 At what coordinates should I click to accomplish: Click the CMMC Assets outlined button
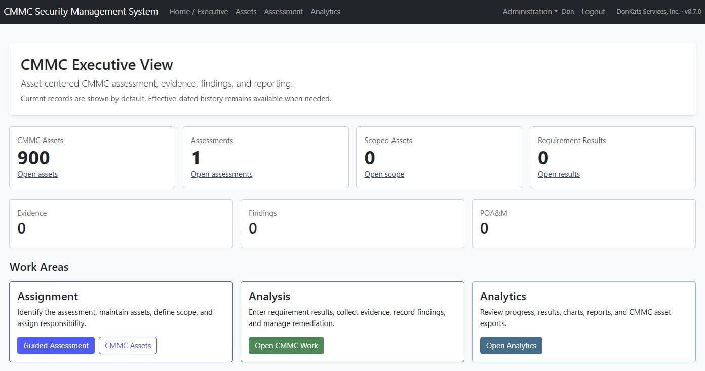(x=128, y=346)
